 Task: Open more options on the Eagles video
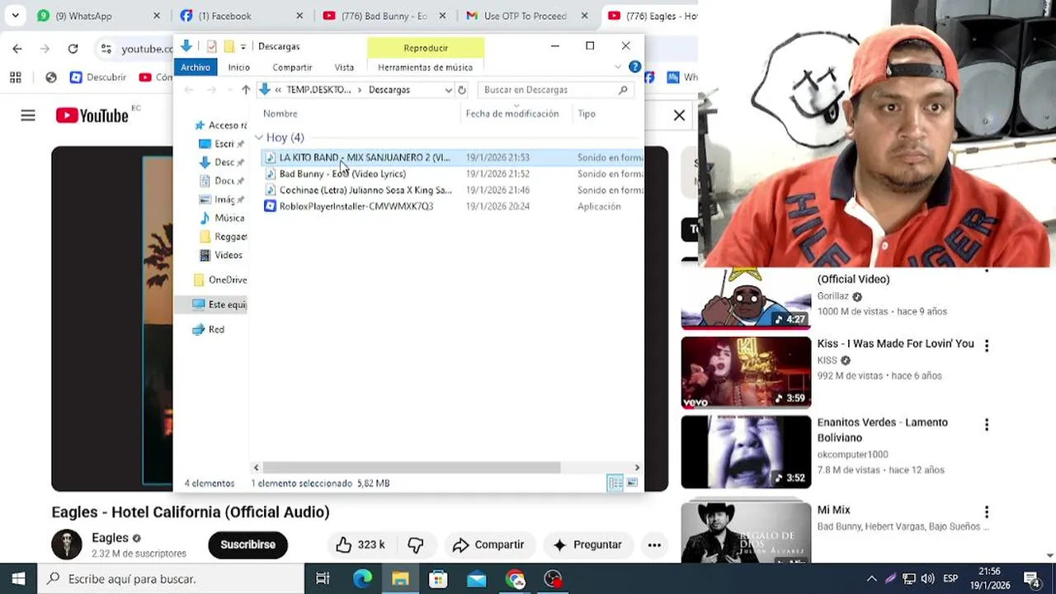coord(654,544)
